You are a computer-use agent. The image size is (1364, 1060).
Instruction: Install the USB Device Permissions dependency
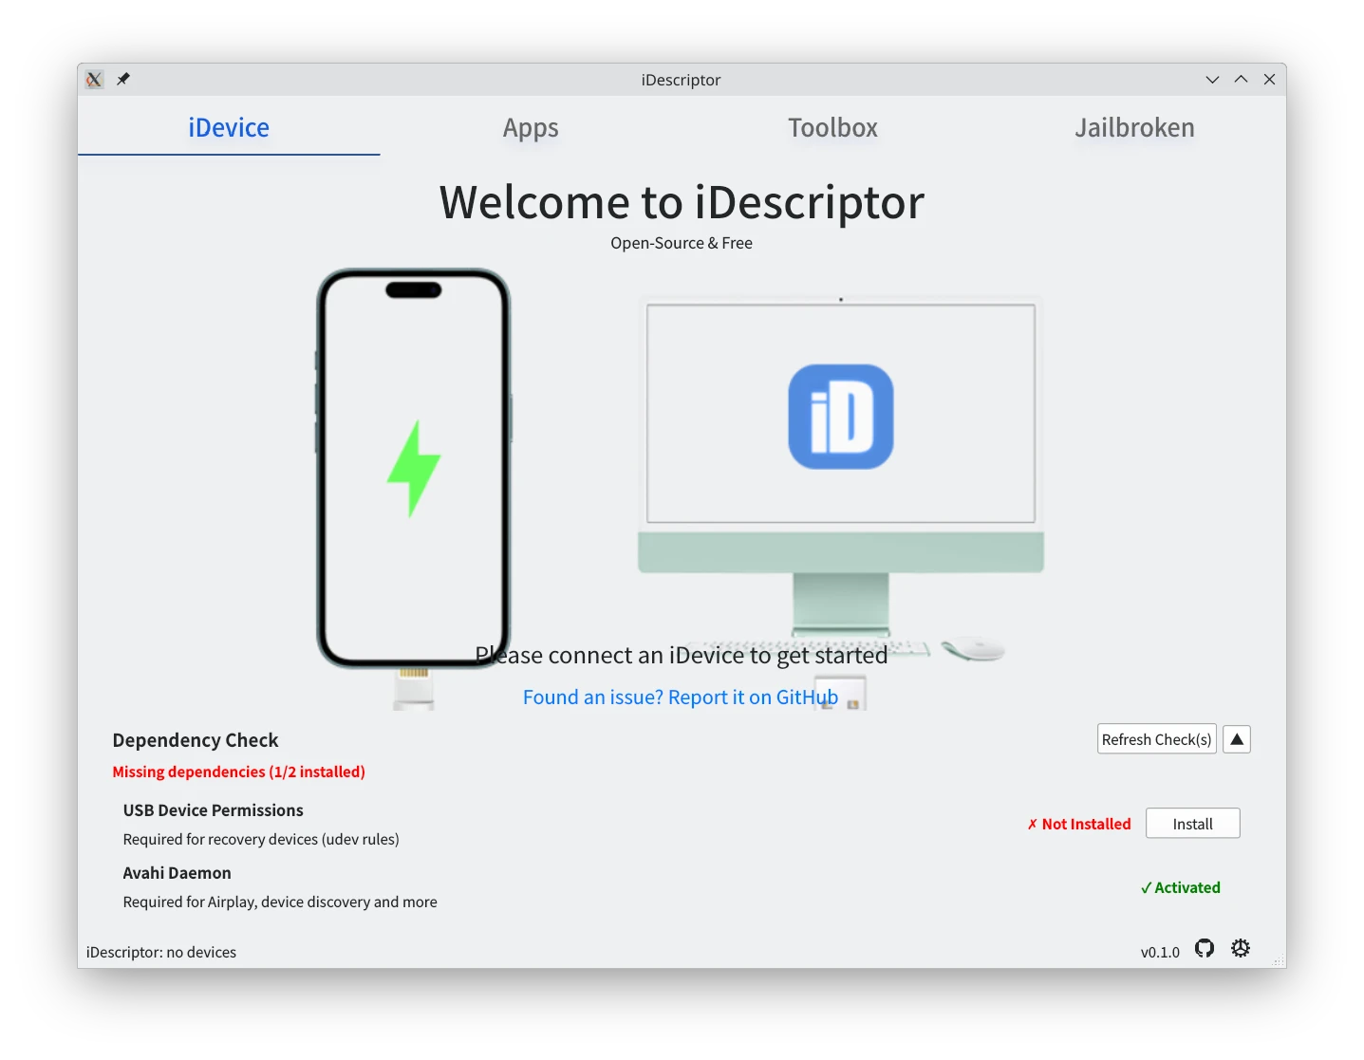pyautogui.click(x=1192, y=824)
